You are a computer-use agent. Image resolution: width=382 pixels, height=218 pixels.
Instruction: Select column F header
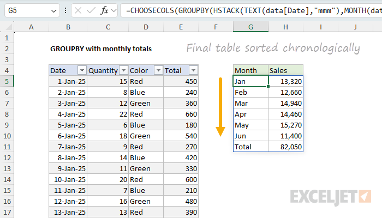pyautogui.click(x=216, y=27)
